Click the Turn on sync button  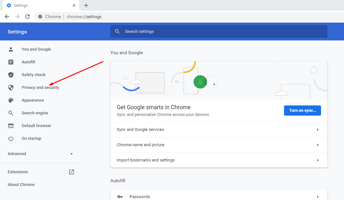click(302, 111)
